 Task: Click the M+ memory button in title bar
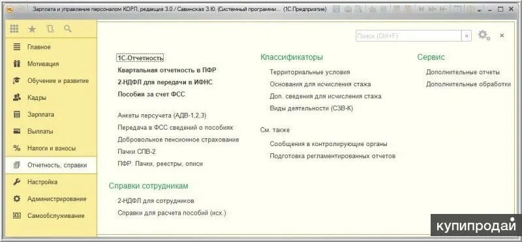[432, 9]
